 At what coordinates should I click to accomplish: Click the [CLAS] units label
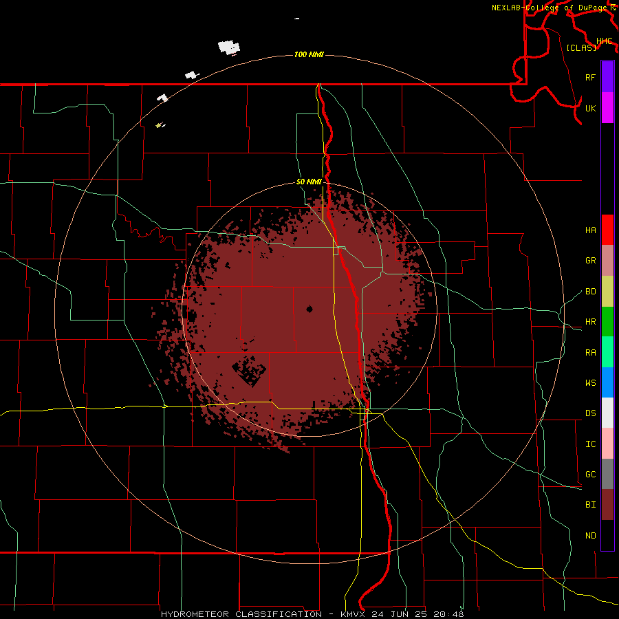point(581,47)
